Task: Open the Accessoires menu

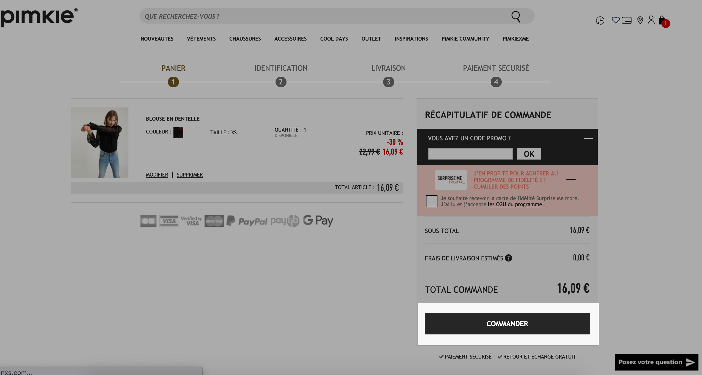Action: point(290,39)
